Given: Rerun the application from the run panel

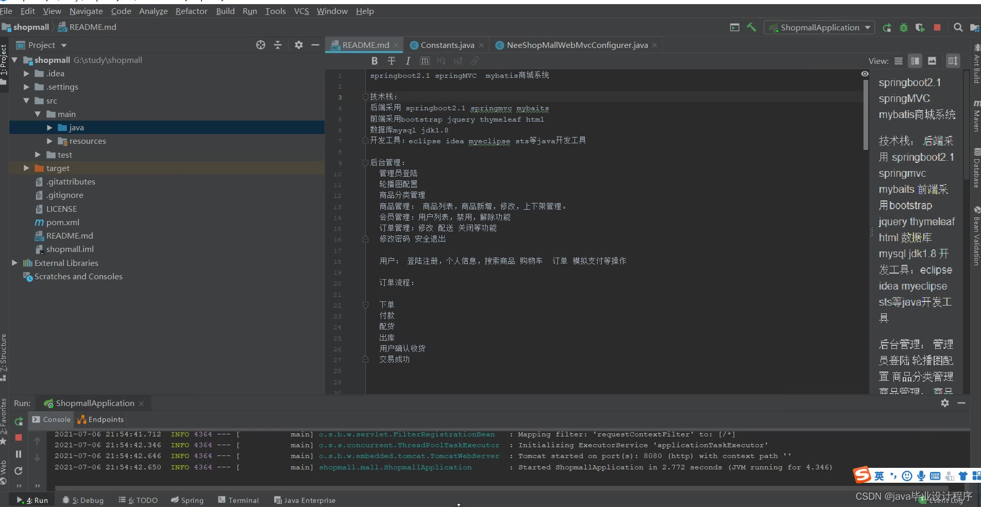Looking at the screenshot, I should click(19, 421).
